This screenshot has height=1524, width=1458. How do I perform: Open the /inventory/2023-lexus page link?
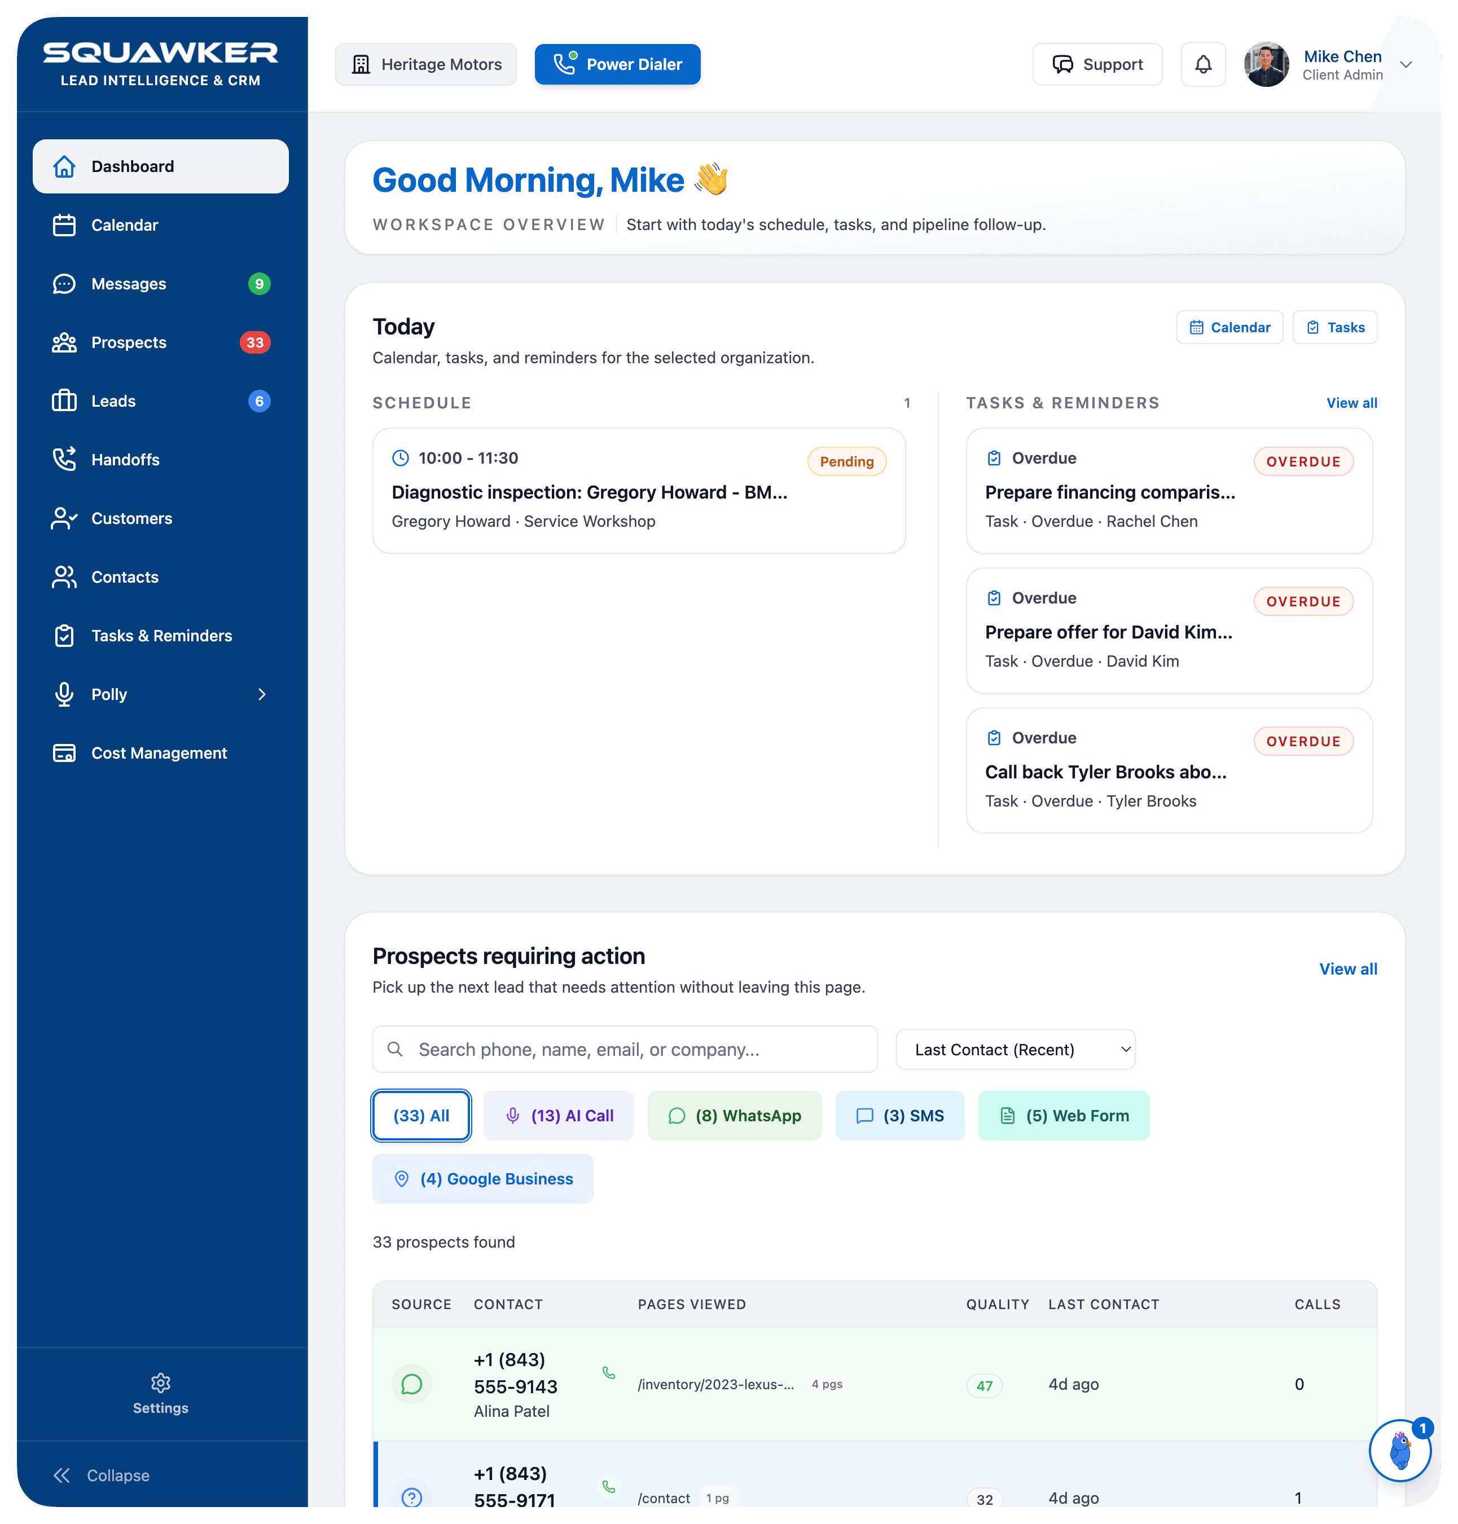pos(716,1384)
